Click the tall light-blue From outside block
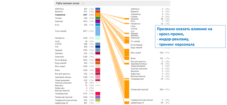Screen dimensions: 227x105 tap(98, 31)
